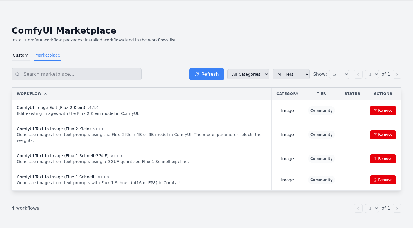Click the Status column header
This screenshot has height=228, width=413.
pyautogui.click(x=352, y=94)
